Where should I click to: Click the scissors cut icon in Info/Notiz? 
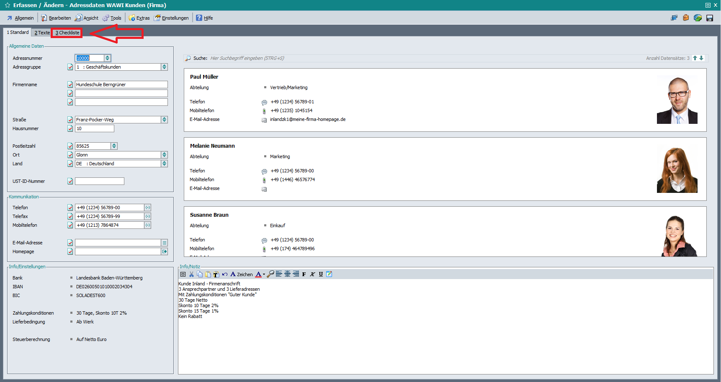click(191, 274)
